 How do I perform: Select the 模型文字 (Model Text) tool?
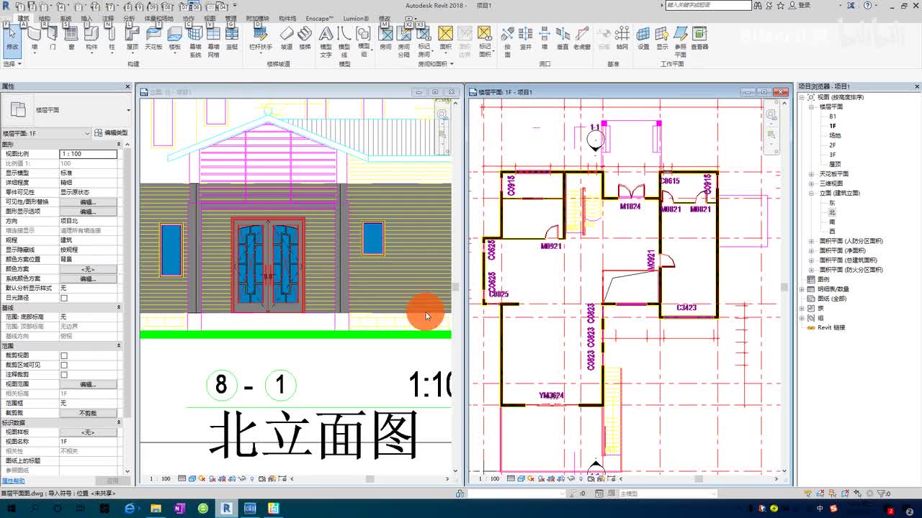click(326, 42)
